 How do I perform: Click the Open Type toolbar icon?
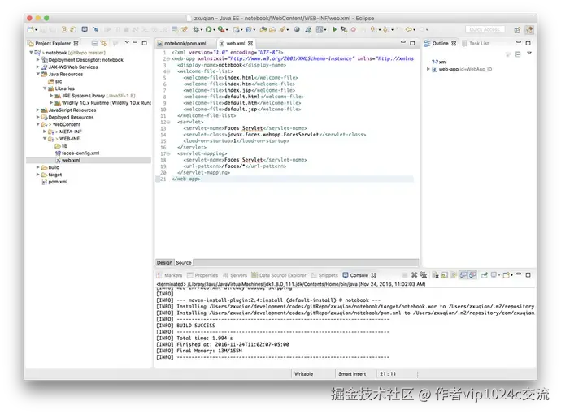(x=263, y=30)
